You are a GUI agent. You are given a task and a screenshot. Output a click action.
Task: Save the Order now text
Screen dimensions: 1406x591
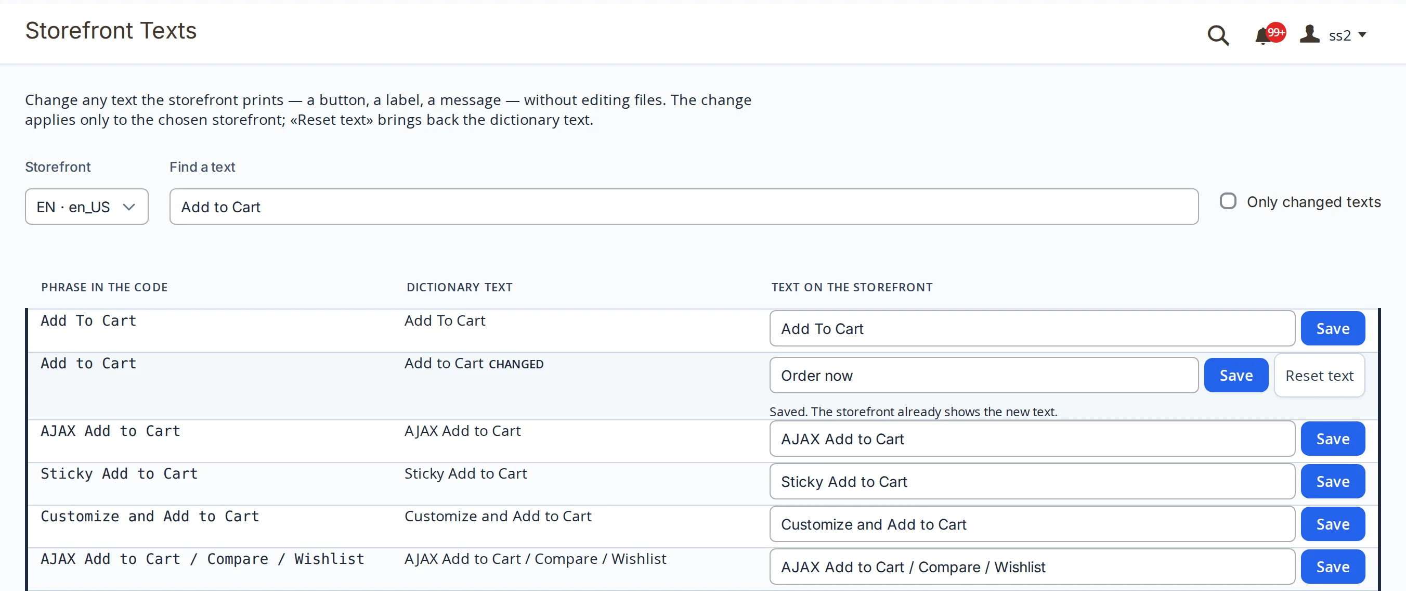[x=1235, y=375]
